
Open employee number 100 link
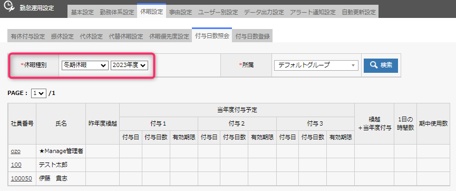[x=16, y=165]
